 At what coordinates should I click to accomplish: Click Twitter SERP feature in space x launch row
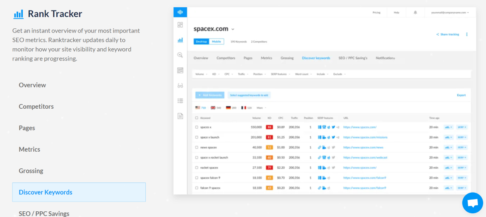click(x=333, y=137)
